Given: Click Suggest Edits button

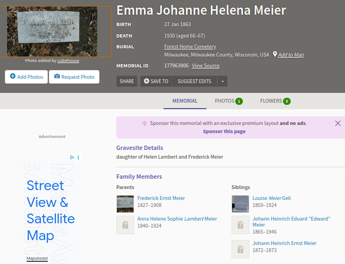Looking at the screenshot, I should 194,81.
